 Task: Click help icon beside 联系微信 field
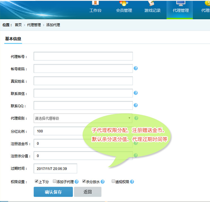[136, 93]
